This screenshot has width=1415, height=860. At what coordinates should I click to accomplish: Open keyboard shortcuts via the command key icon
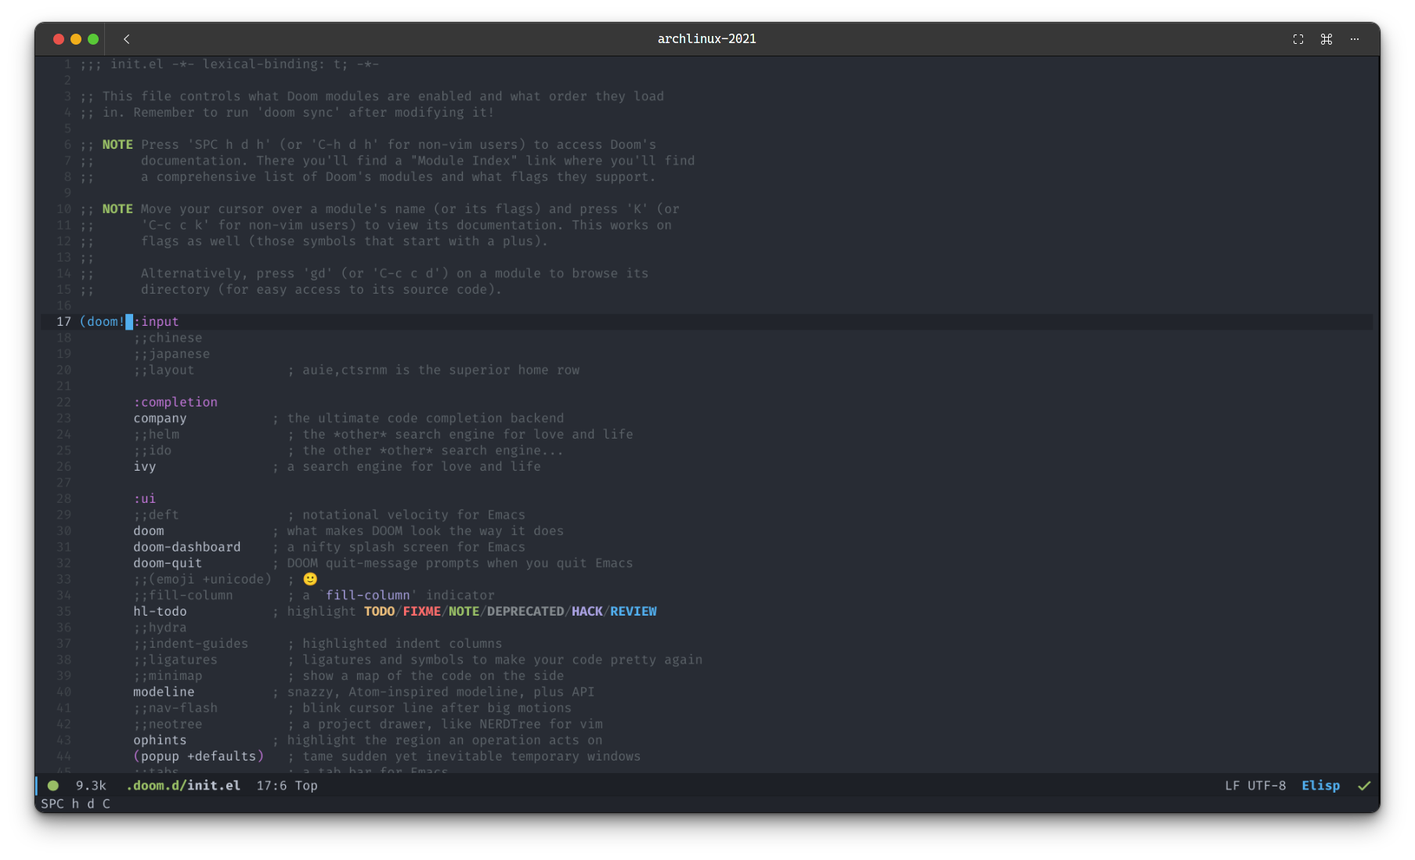click(x=1327, y=39)
